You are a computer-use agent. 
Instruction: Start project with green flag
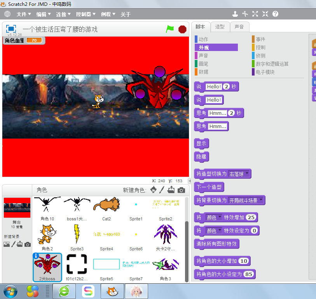click(170, 29)
